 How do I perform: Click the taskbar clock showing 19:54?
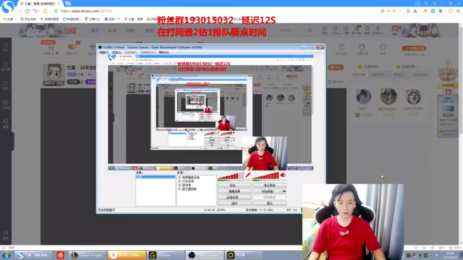click(x=450, y=255)
